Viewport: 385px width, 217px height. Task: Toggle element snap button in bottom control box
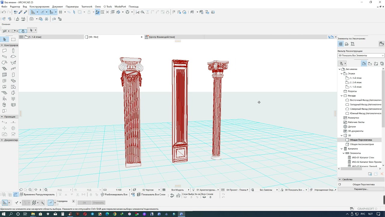click(x=51, y=203)
